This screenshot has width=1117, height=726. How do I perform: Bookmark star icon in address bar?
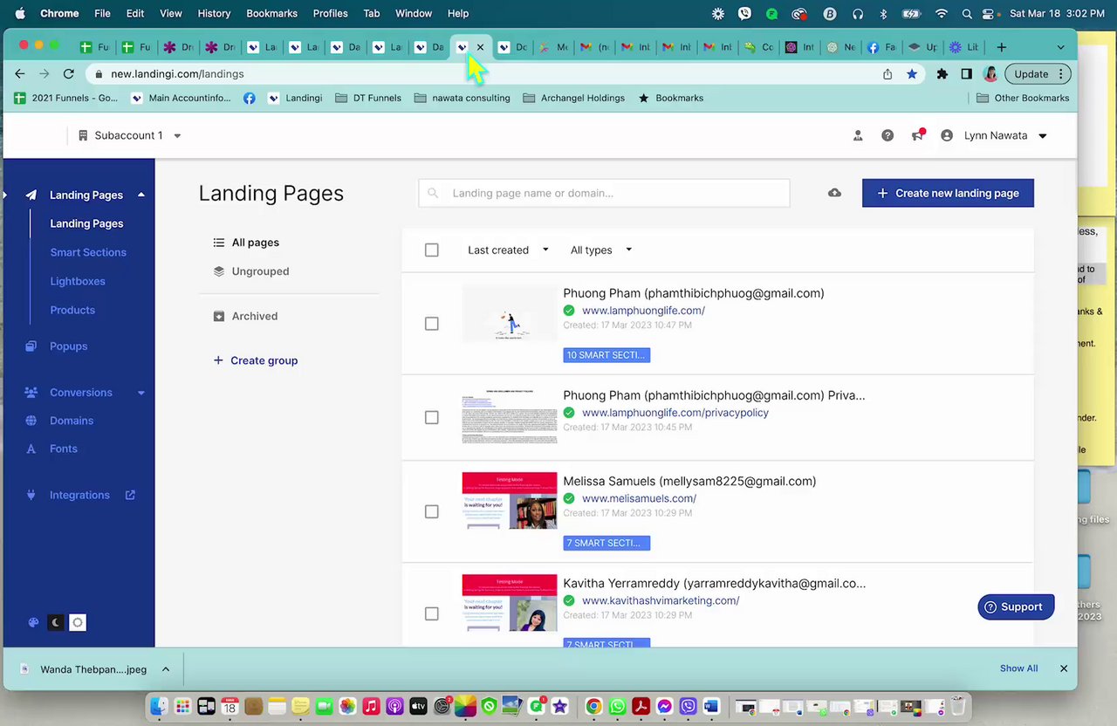[x=912, y=74]
